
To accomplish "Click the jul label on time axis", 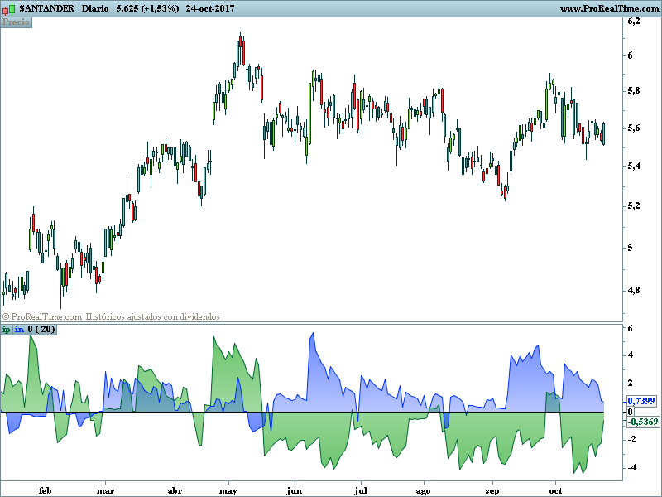I will point(361,490).
